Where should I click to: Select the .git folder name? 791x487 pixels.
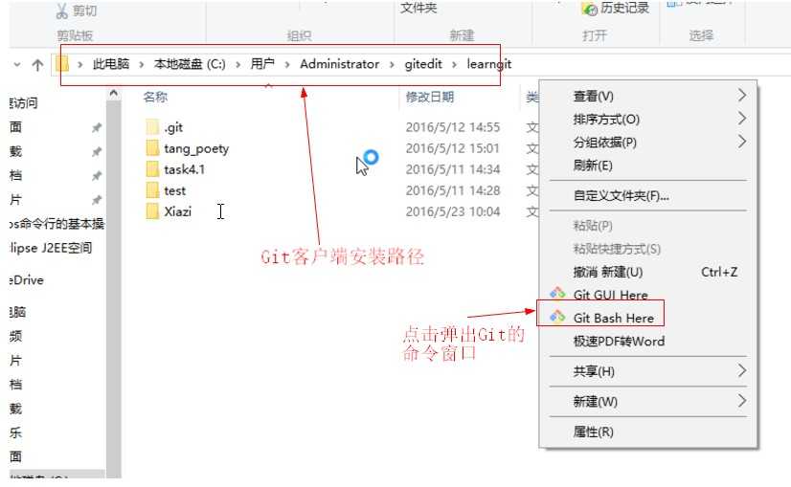[173, 127]
